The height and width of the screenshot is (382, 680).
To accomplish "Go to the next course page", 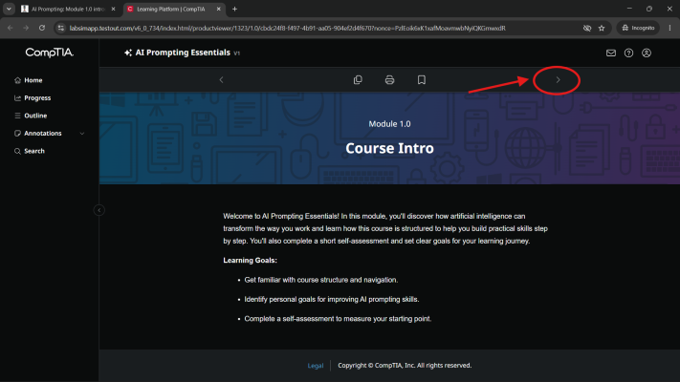I will (558, 79).
